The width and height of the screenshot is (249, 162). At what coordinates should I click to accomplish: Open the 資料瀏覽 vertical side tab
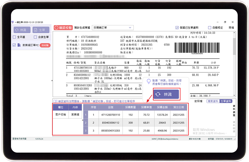(x=234, y=111)
